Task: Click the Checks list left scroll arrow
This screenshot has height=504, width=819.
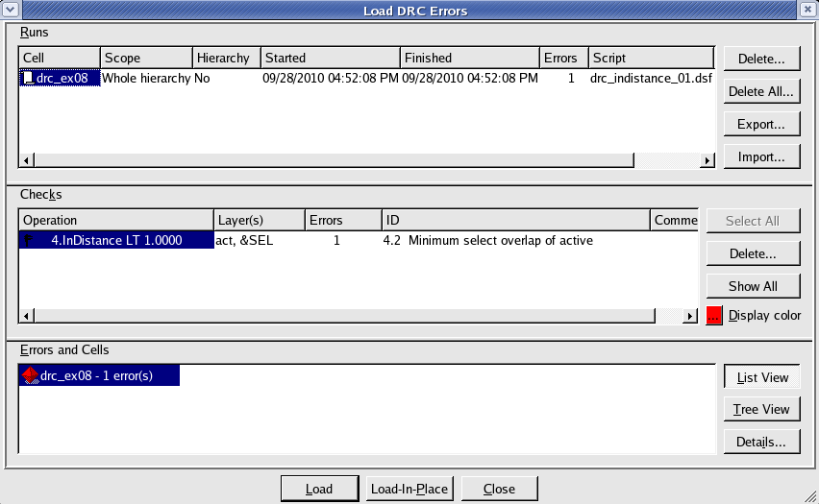Action: [x=26, y=315]
